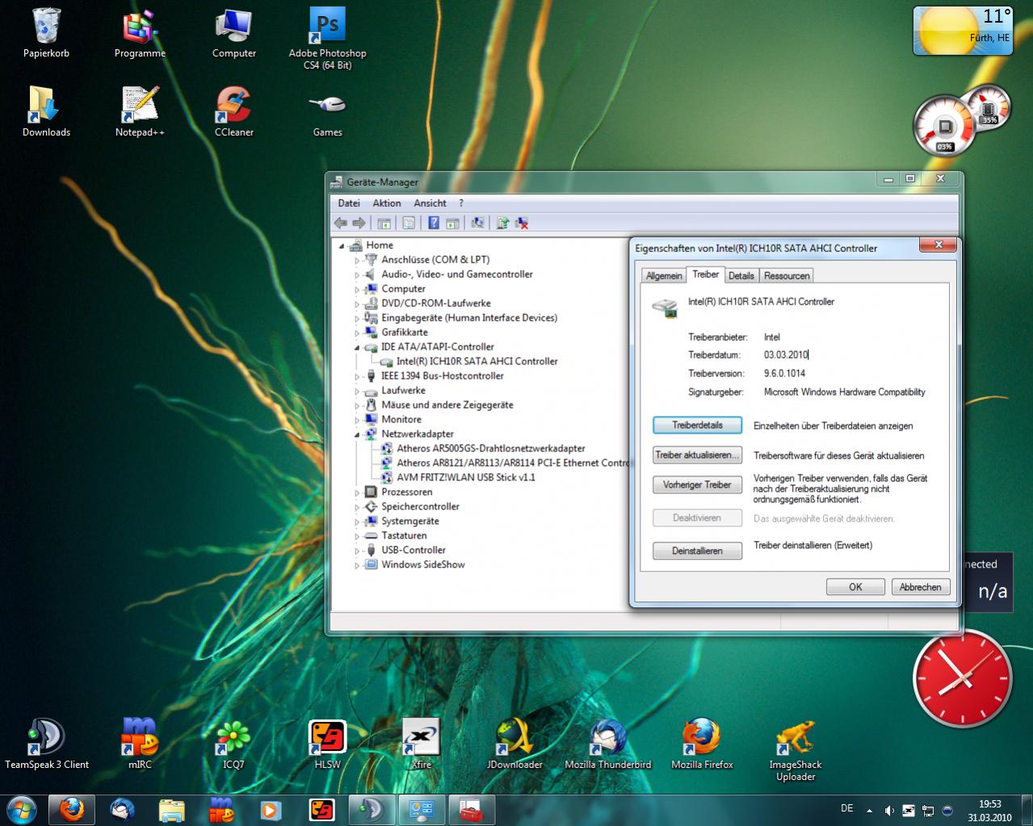1033x826 pixels.
Task: Open Mozilla Thunderbird desktop shortcut
Action: pyautogui.click(x=608, y=744)
